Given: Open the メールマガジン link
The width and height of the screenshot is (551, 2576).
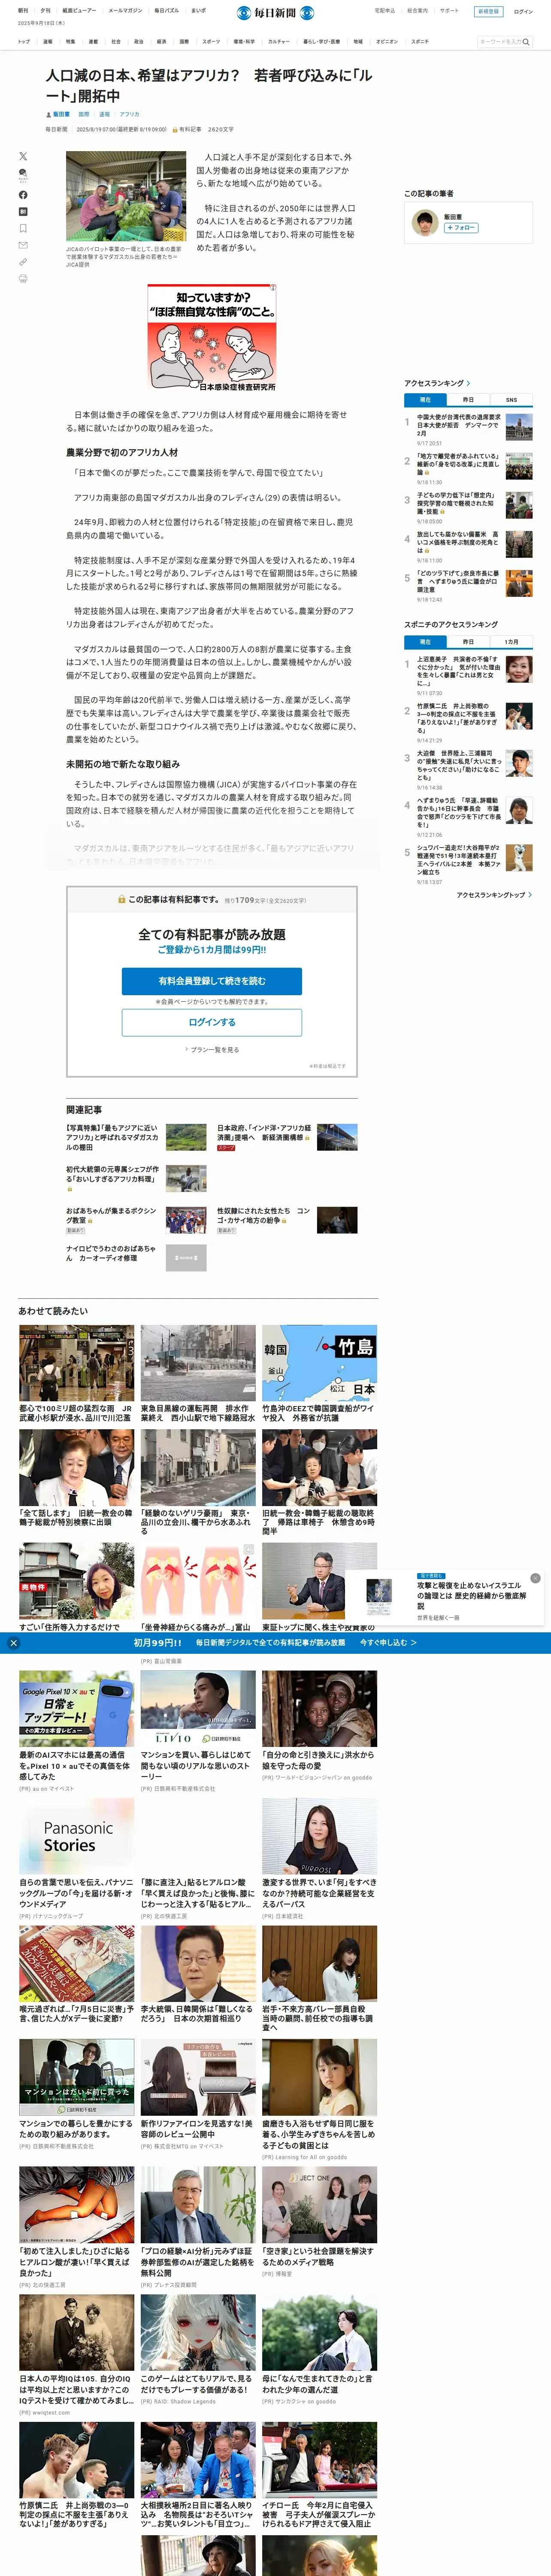Looking at the screenshot, I should point(125,11).
